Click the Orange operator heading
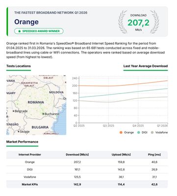Image resolution: width=177 pixels, height=196 pixels. pos(26,22)
